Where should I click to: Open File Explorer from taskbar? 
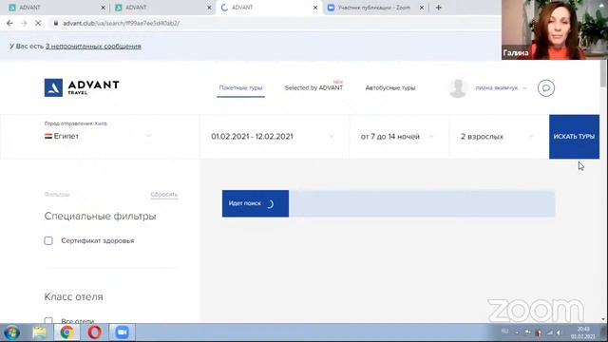coord(39,332)
